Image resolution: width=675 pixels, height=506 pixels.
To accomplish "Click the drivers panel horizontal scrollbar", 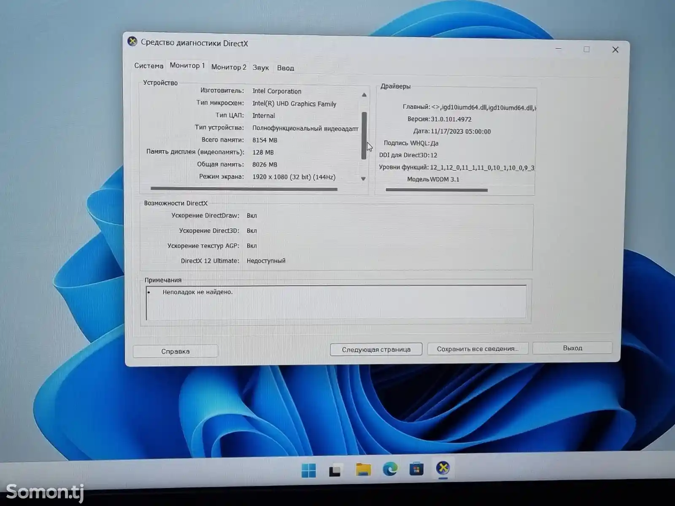I will click(437, 190).
